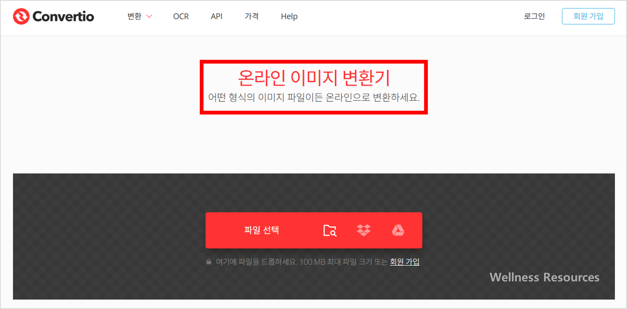Open the API menu item
Image resolution: width=627 pixels, height=309 pixels.
pyautogui.click(x=217, y=16)
